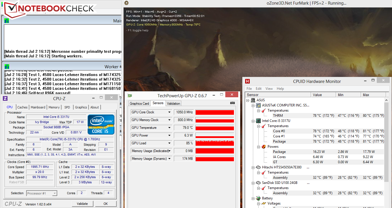Click thermometer icon under Intel Core i5 node
This screenshot has width=392, height=208.
coord(264,126)
